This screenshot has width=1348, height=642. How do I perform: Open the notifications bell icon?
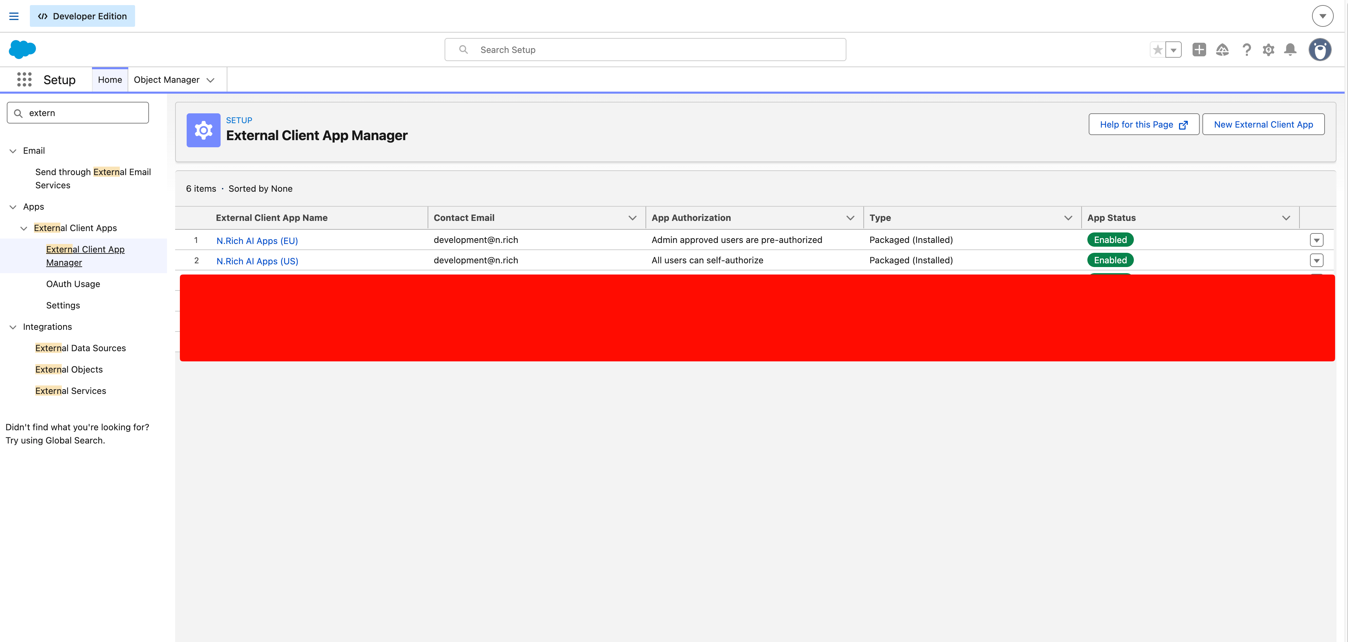point(1290,50)
